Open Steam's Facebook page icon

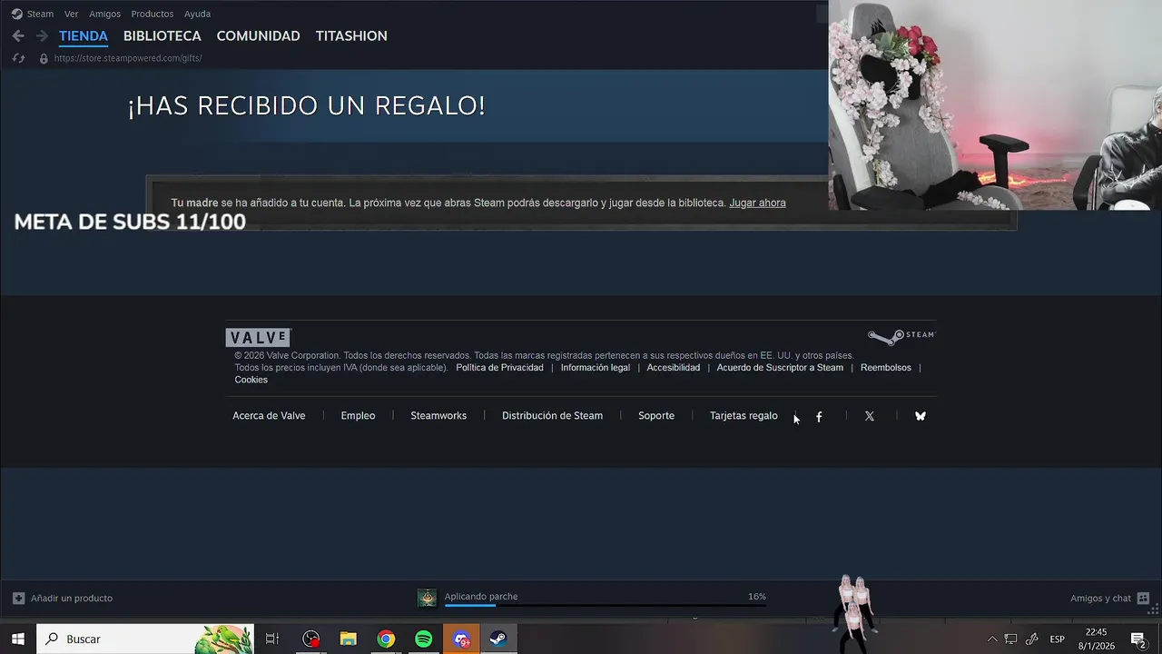click(819, 416)
